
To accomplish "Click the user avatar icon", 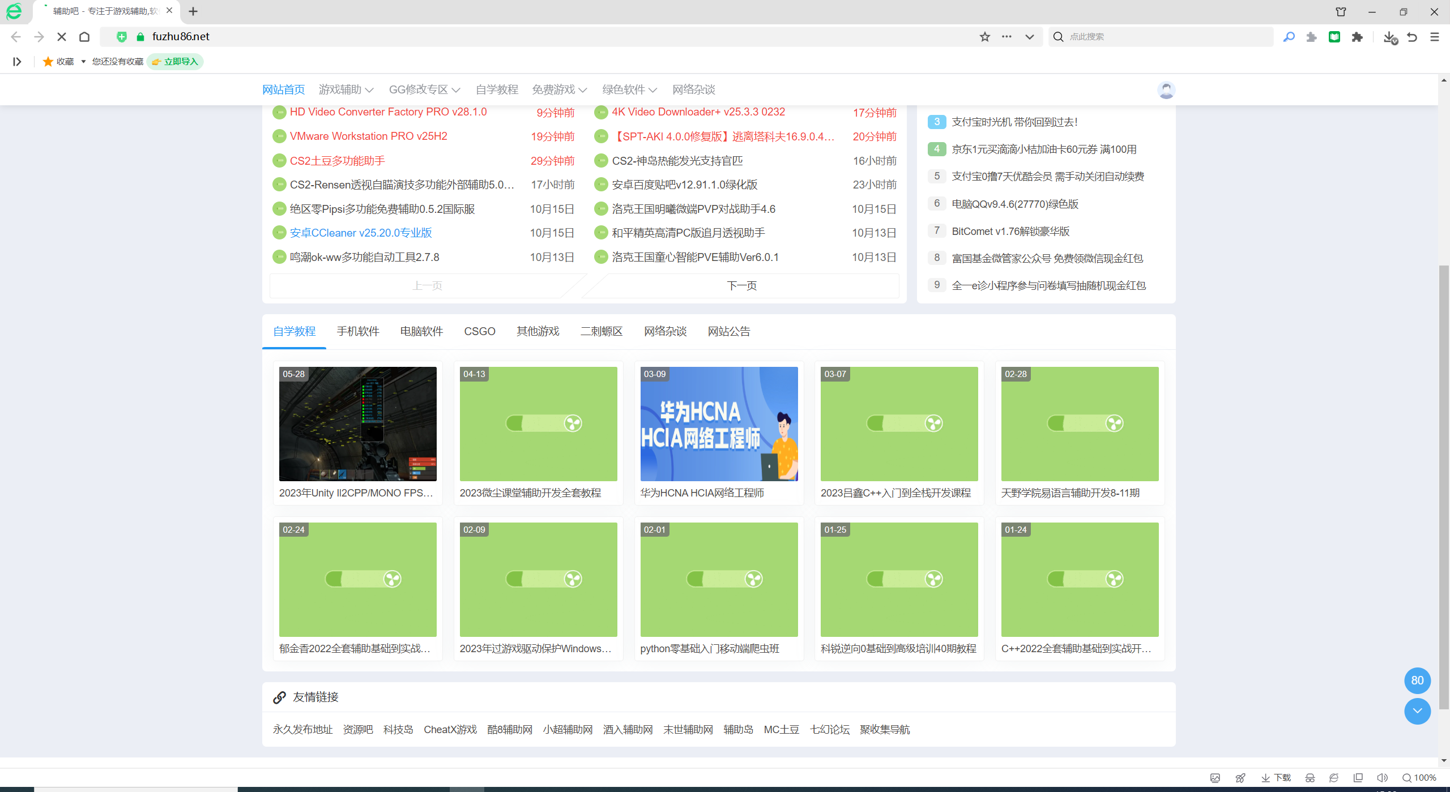I will click(x=1166, y=90).
